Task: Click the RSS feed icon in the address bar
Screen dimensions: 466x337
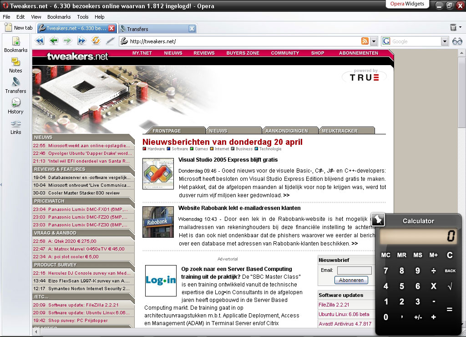Action: point(365,41)
